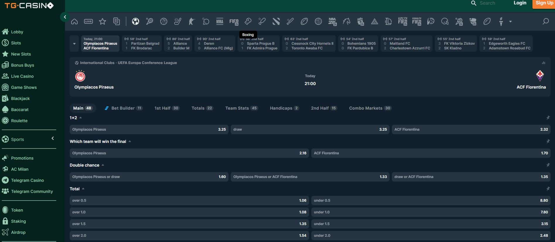The image size is (555, 242).
Task: Select over 1.5 goals at 1.35
Action: (189, 224)
